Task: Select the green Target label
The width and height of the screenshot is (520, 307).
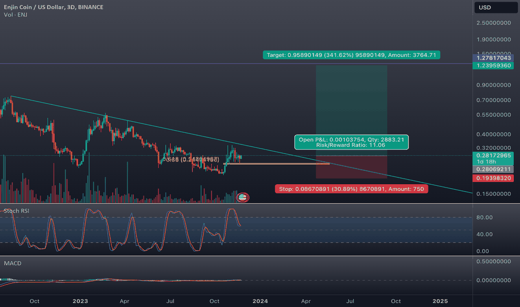Action: point(352,55)
